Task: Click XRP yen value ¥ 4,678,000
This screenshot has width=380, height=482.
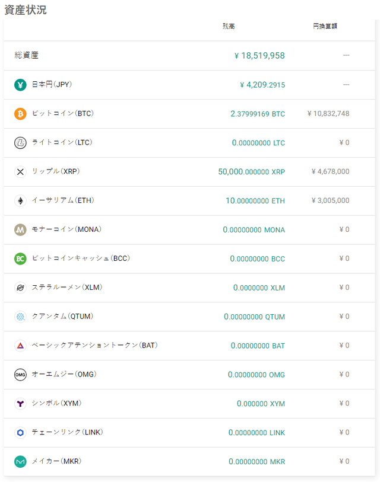Action: [x=330, y=171]
